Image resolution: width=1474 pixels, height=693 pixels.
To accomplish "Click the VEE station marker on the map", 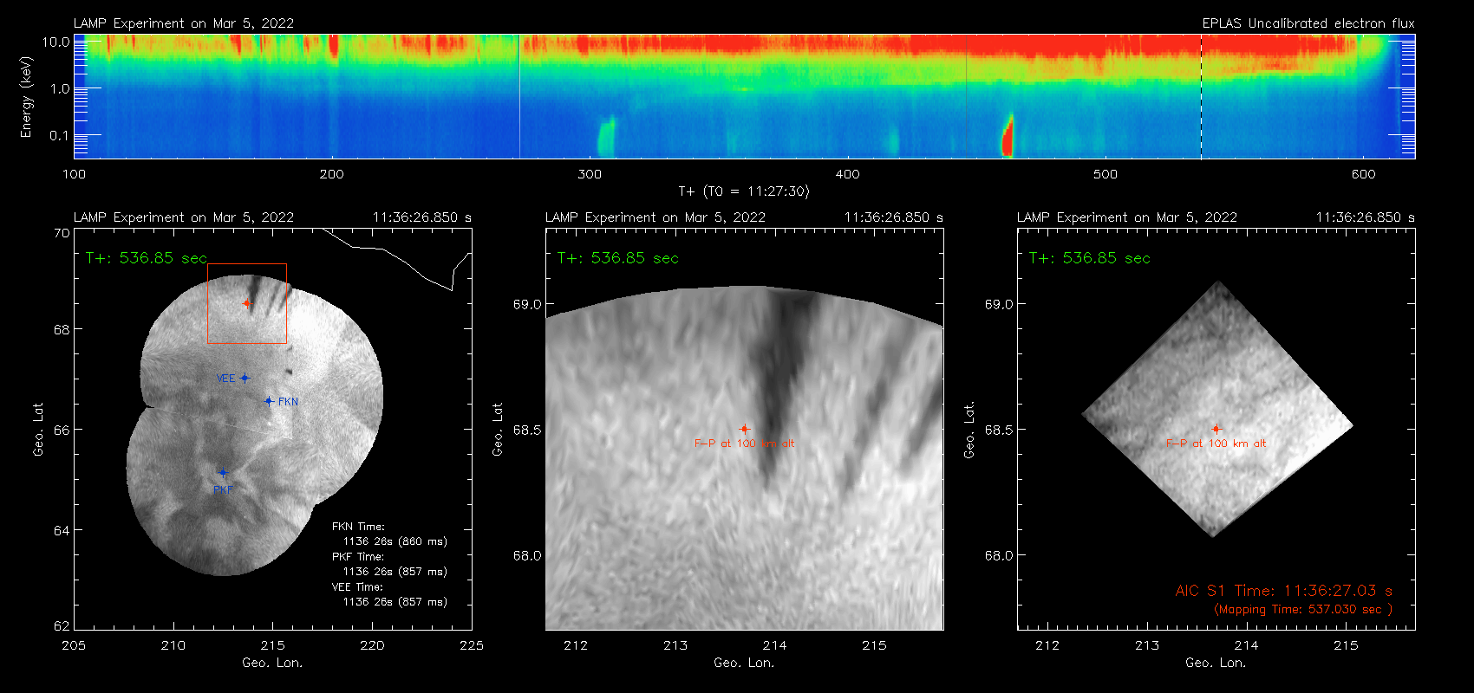I will pyautogui.click(x=245, y=378).
